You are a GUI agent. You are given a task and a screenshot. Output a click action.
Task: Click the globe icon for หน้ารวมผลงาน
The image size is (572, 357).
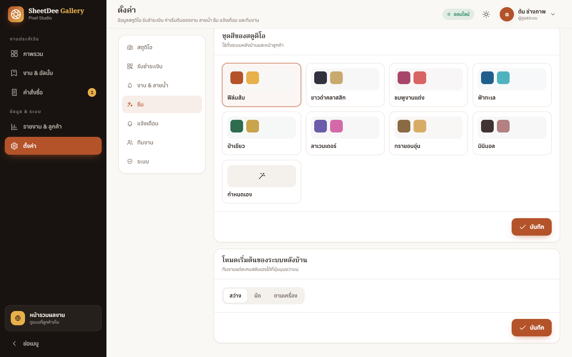(x=18, y=318)
